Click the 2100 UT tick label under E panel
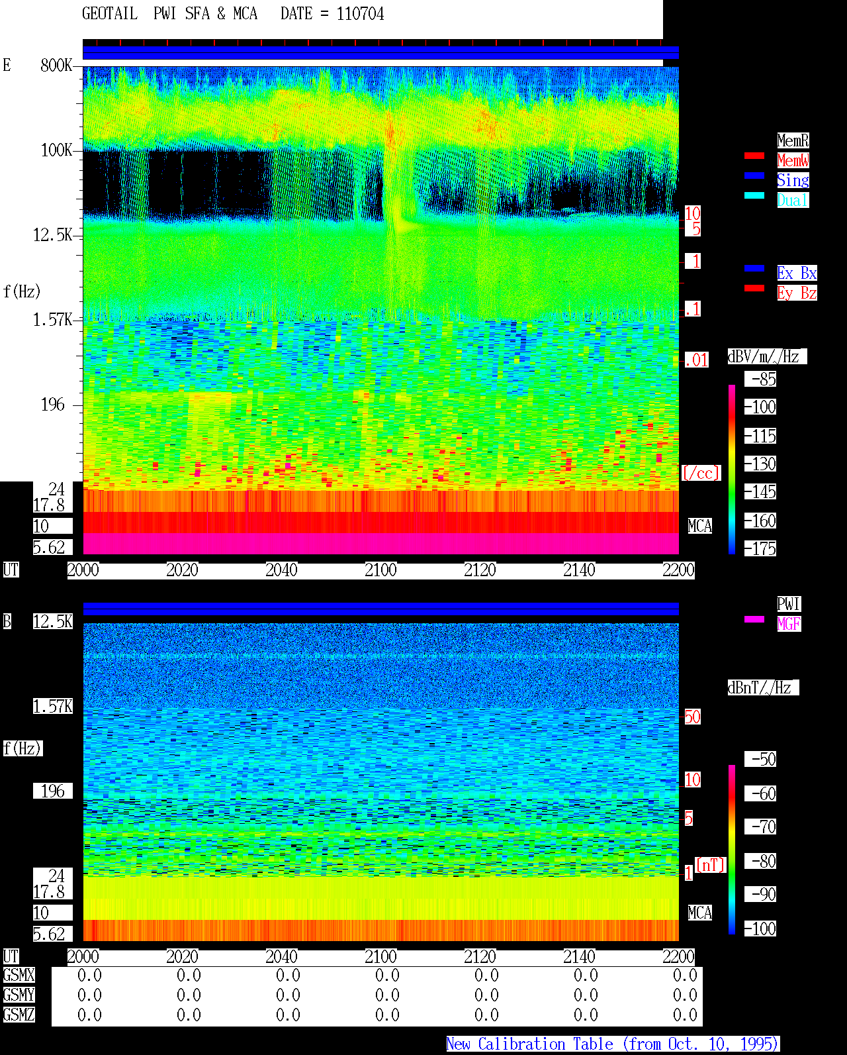 tap(380, 570)
